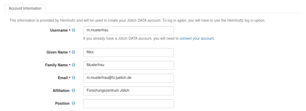The width and height of the screenshot is (306, 111).
Task: Follow the "convert your account" link
Action: coord(196,38)
